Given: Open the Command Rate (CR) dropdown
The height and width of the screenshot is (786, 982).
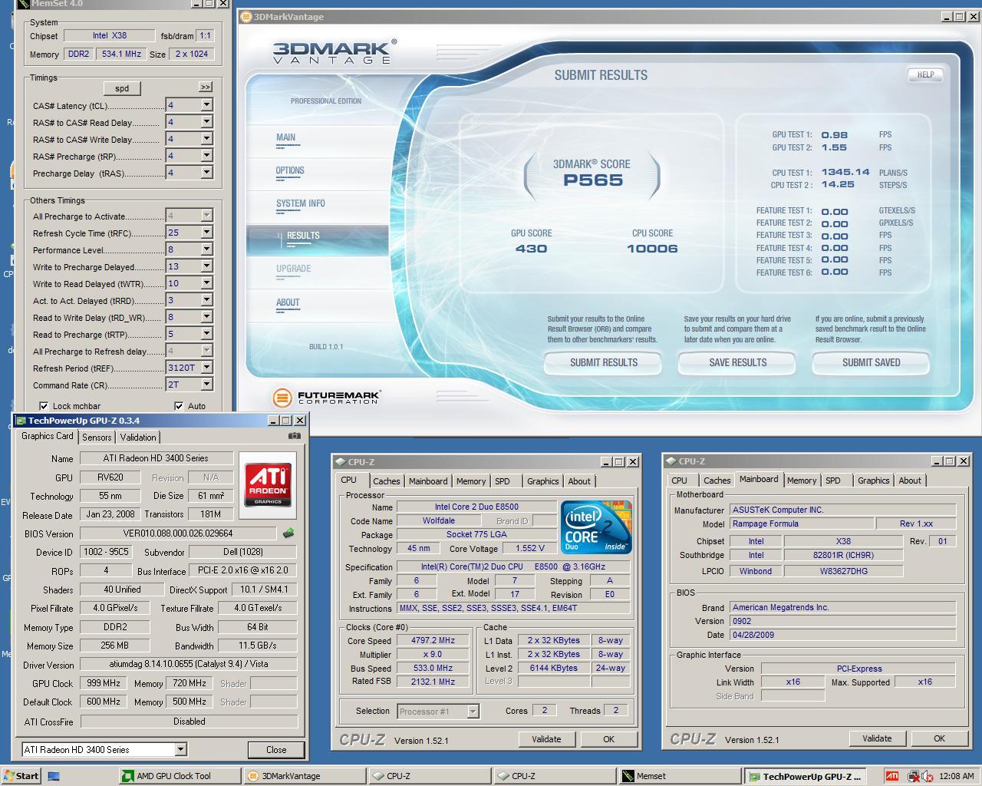Looking at the screenshot, I should (206, 385).
